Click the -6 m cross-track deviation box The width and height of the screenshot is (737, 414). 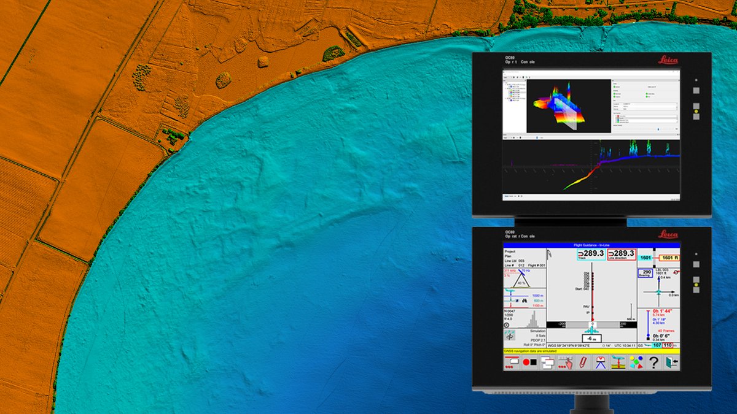coord(591,339)
